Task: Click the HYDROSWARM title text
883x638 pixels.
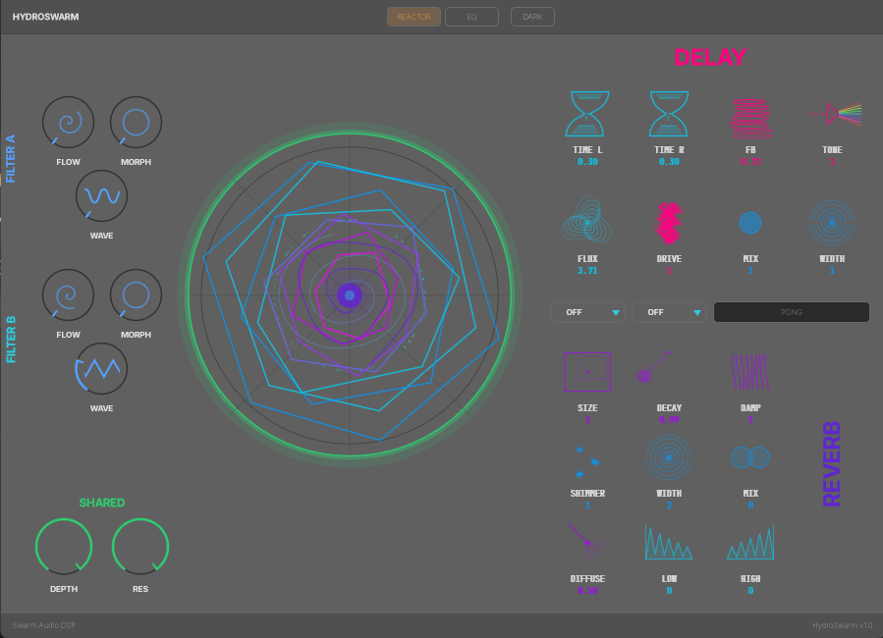Action: pyautogui.click(x=45, y=17)
